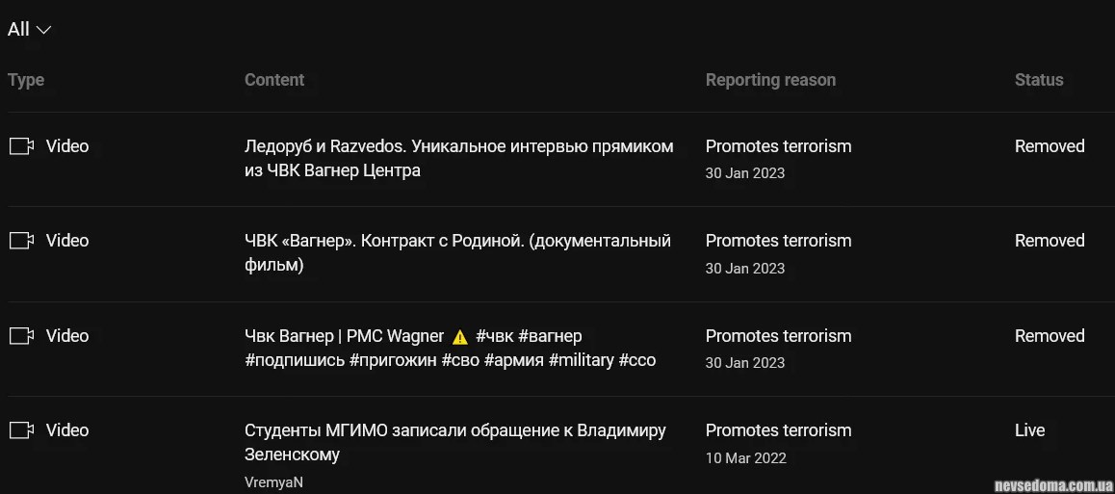Go to the VremyaN channel
Screen dimensions: 1115x494
pyautogui.click(x=273, y=482)
